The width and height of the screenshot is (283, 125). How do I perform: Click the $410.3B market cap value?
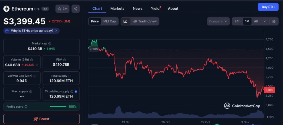pos(35,49)
